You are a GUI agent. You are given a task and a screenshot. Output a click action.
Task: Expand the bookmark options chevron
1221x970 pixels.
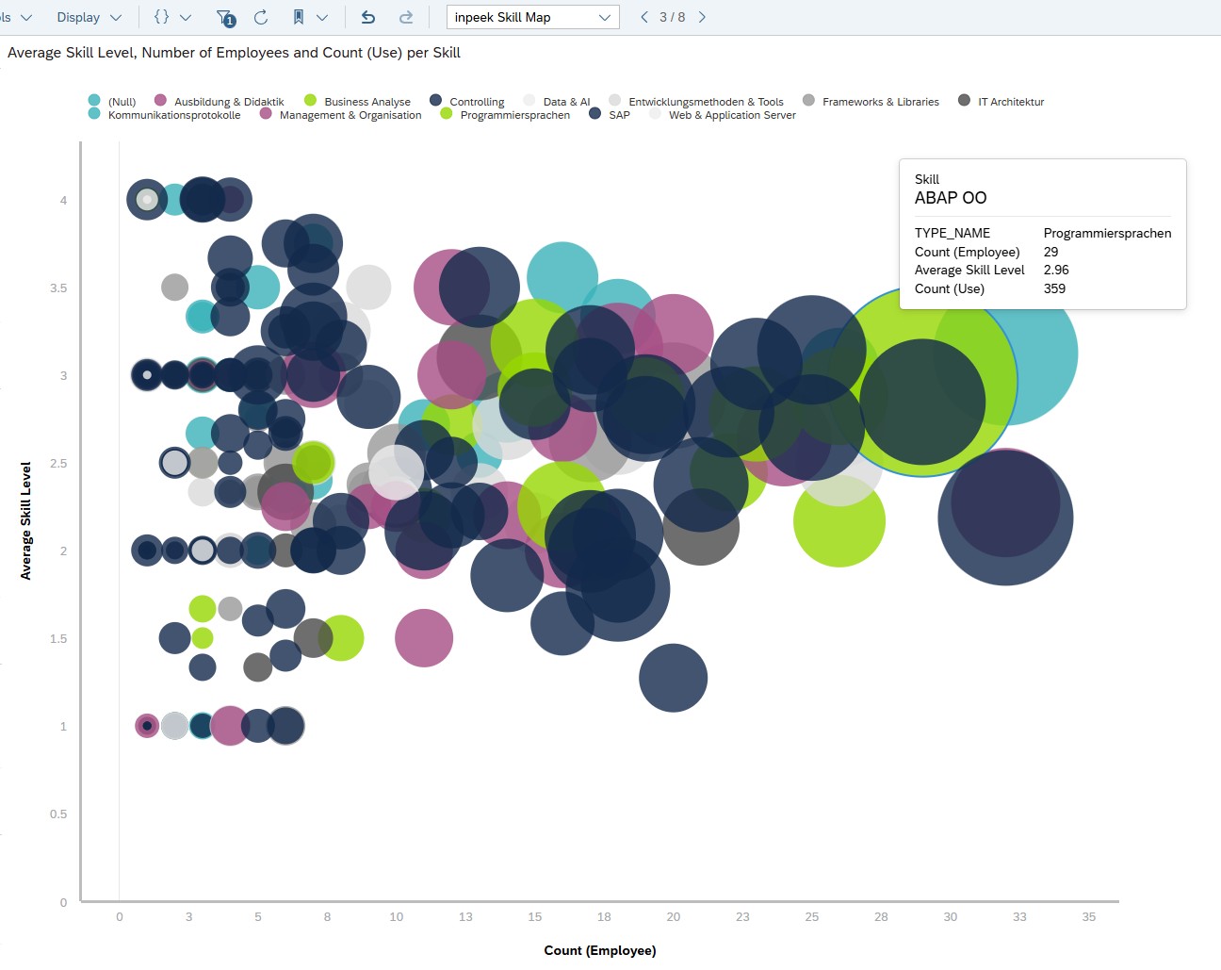(x=322, y=17)
